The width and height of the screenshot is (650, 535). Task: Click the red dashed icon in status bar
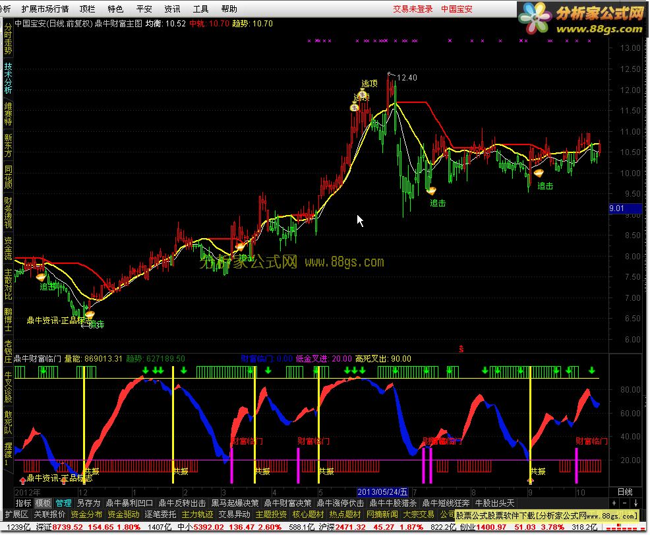[x=625, y=527]
